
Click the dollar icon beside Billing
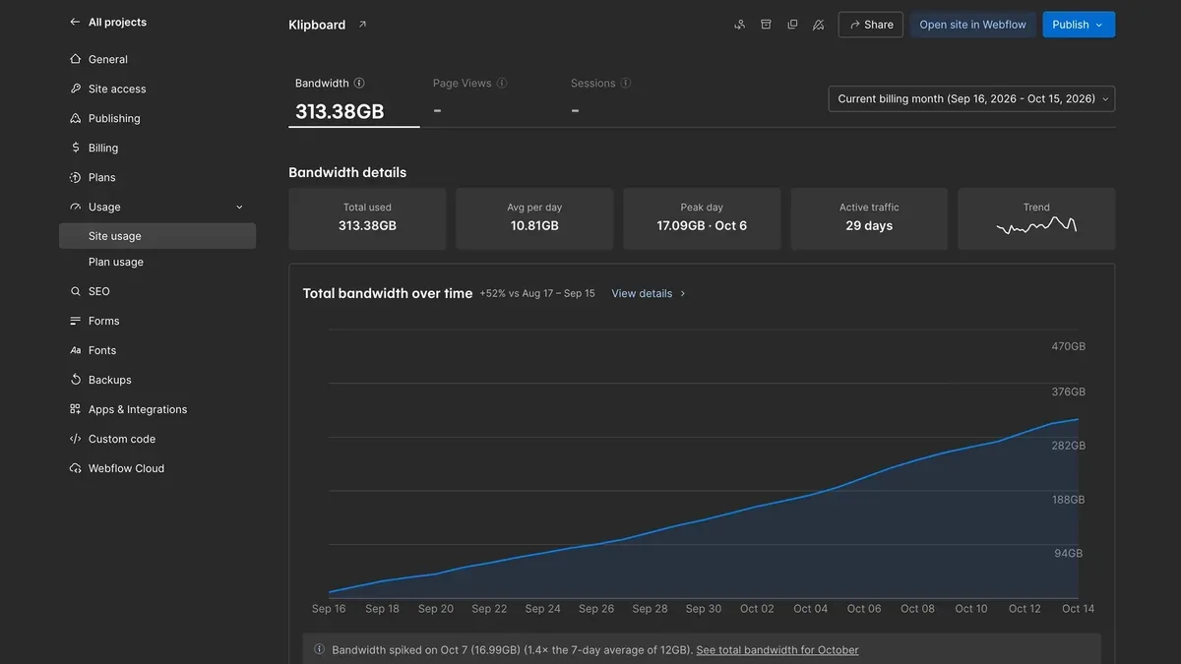[76, 148]
